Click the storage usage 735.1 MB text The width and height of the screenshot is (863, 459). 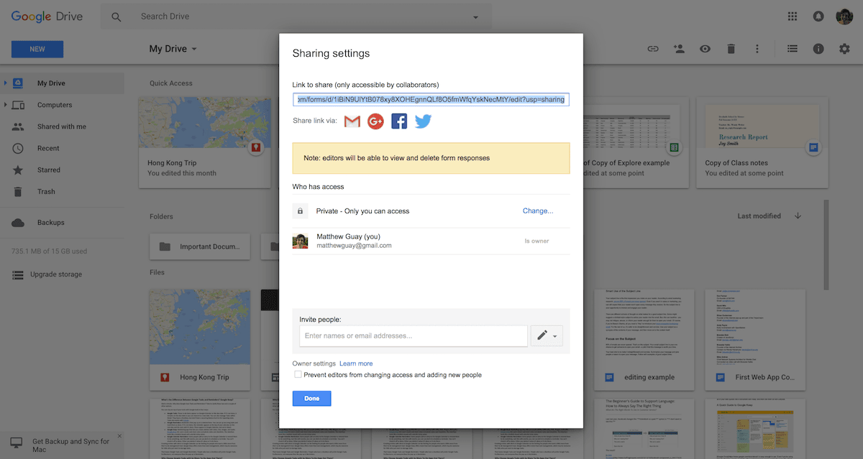click(x=50, y=251)
